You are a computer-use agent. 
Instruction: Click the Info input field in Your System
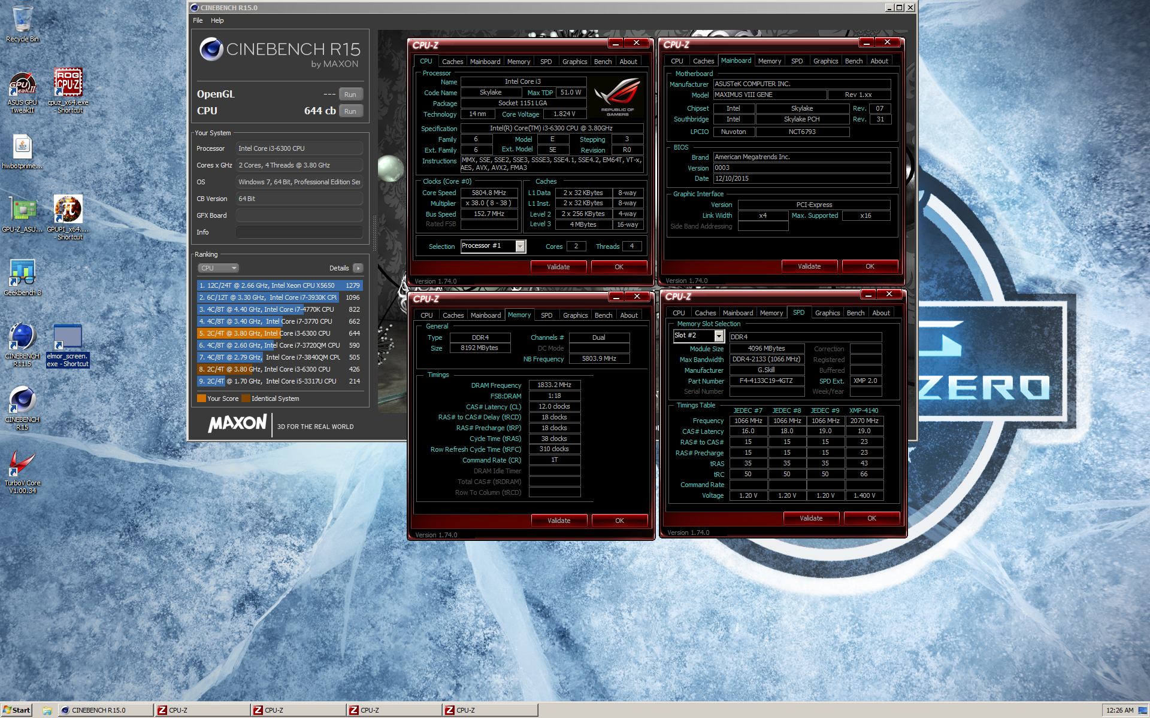click(x=299, y=232)
